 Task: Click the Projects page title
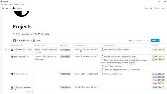pyautogui.click(x=22, y=27)
